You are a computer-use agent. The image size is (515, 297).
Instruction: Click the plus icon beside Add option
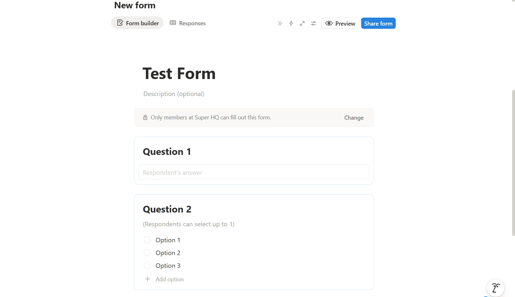point(147,279)
